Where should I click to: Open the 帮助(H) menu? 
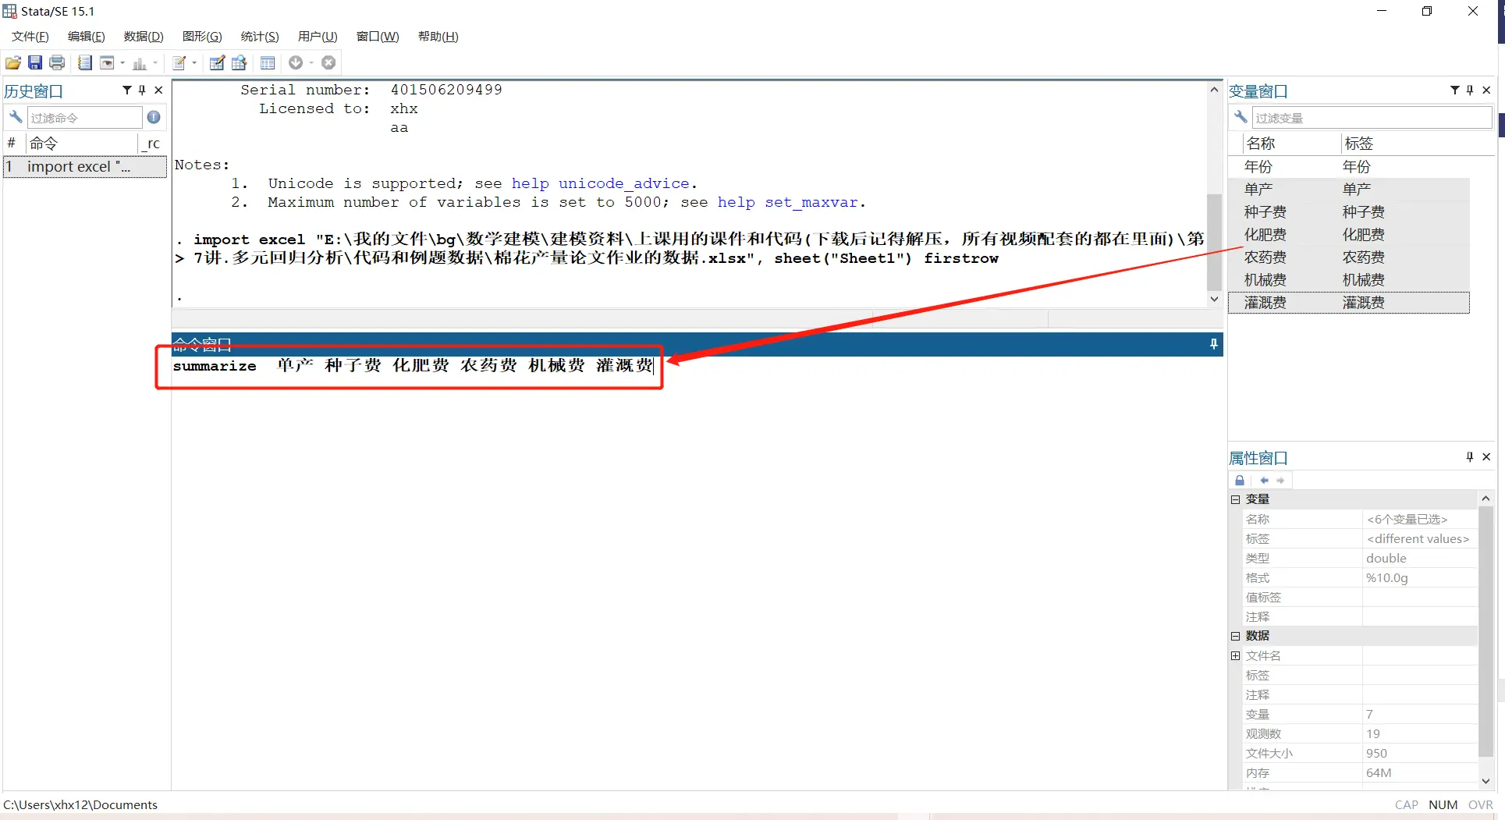click(438, 37)
